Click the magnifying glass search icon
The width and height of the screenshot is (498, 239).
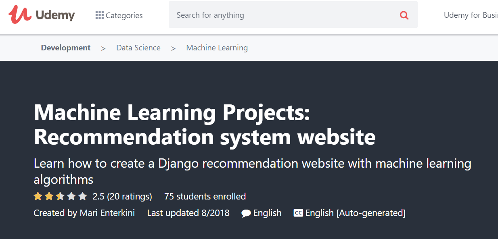coord(404,15)
